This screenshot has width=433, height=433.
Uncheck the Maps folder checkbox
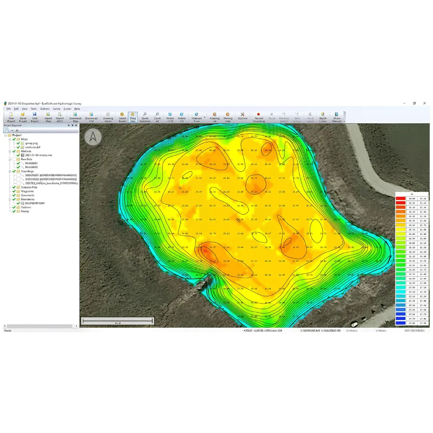click(14, 139)
